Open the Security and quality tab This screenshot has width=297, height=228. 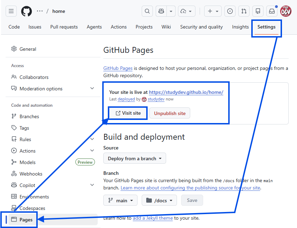tap(201, 27)
